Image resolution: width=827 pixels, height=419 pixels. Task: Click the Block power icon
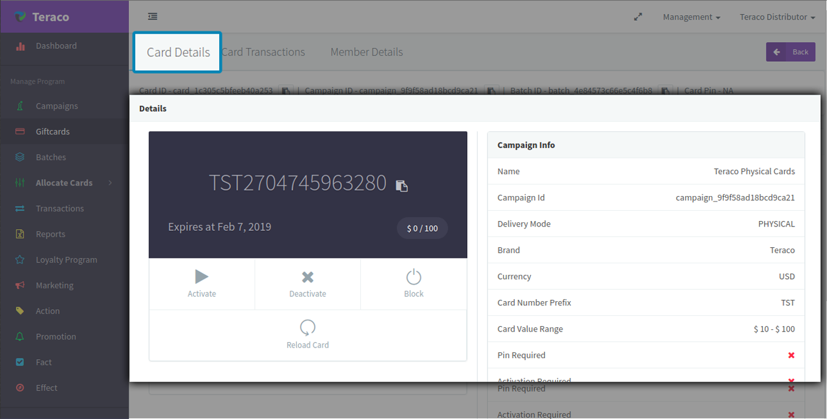(413, 277)
